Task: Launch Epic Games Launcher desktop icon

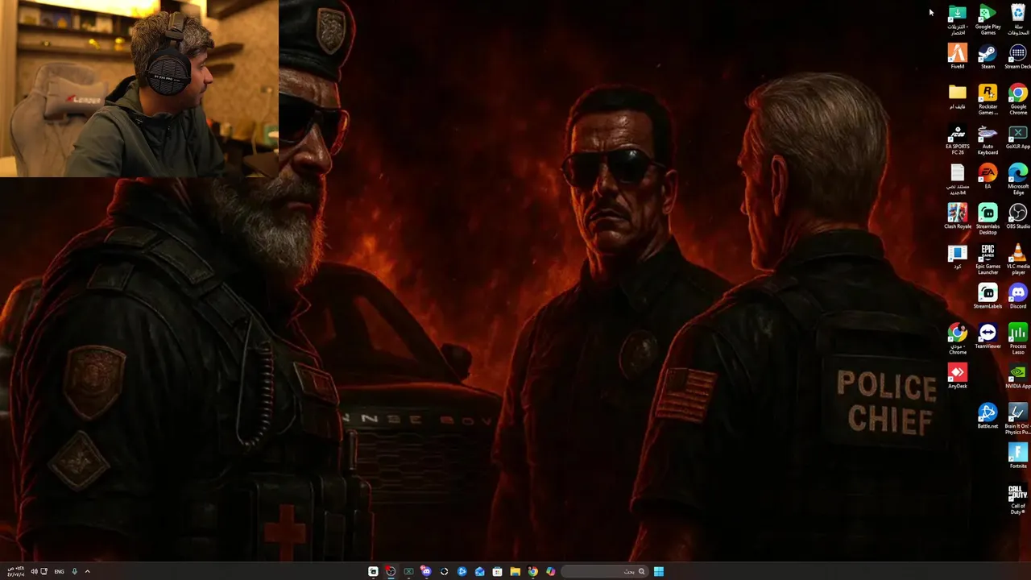Action: pyautogui.click(x=988, y=259)
